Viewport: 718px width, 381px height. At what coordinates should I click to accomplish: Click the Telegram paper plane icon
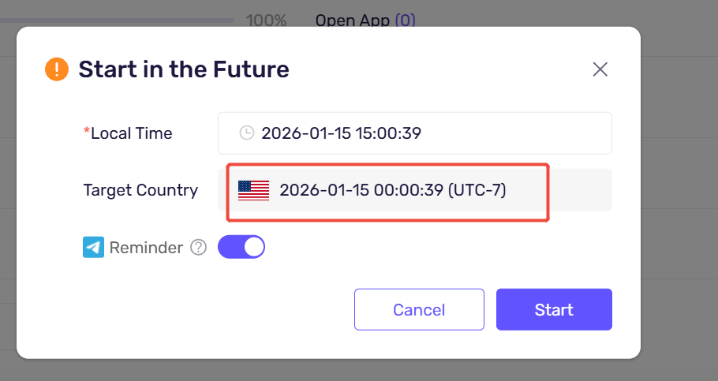point(93,248)
